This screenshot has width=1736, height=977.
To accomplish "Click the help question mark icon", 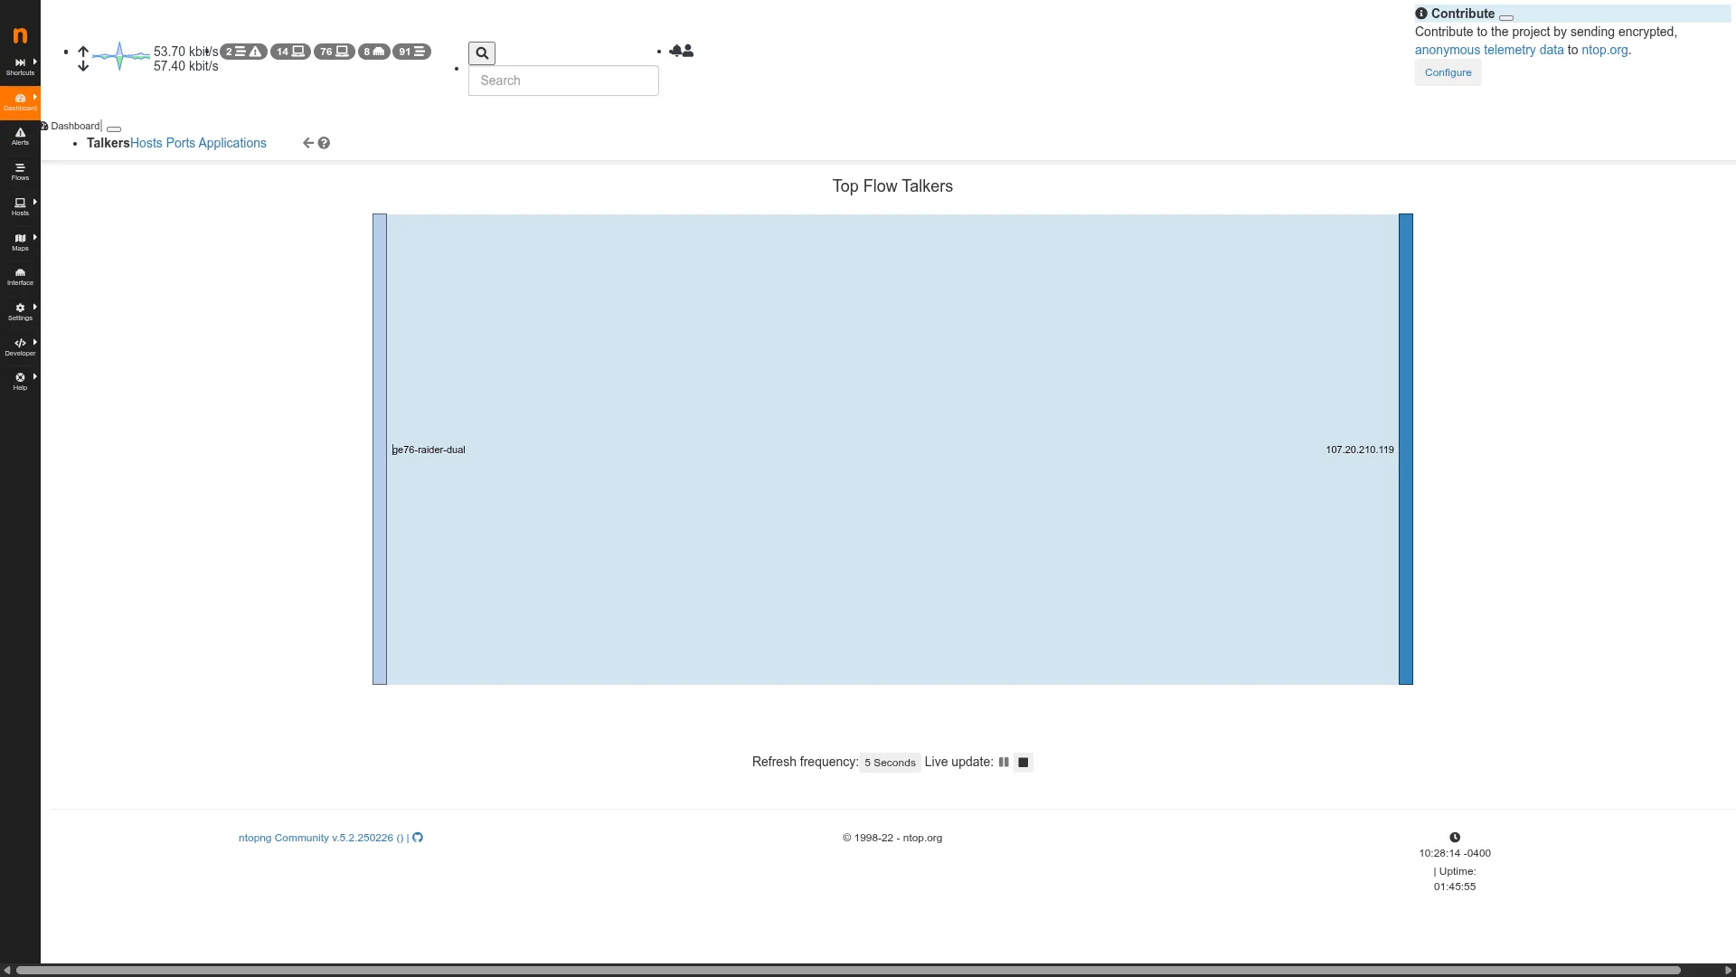I will pos(324,143).
